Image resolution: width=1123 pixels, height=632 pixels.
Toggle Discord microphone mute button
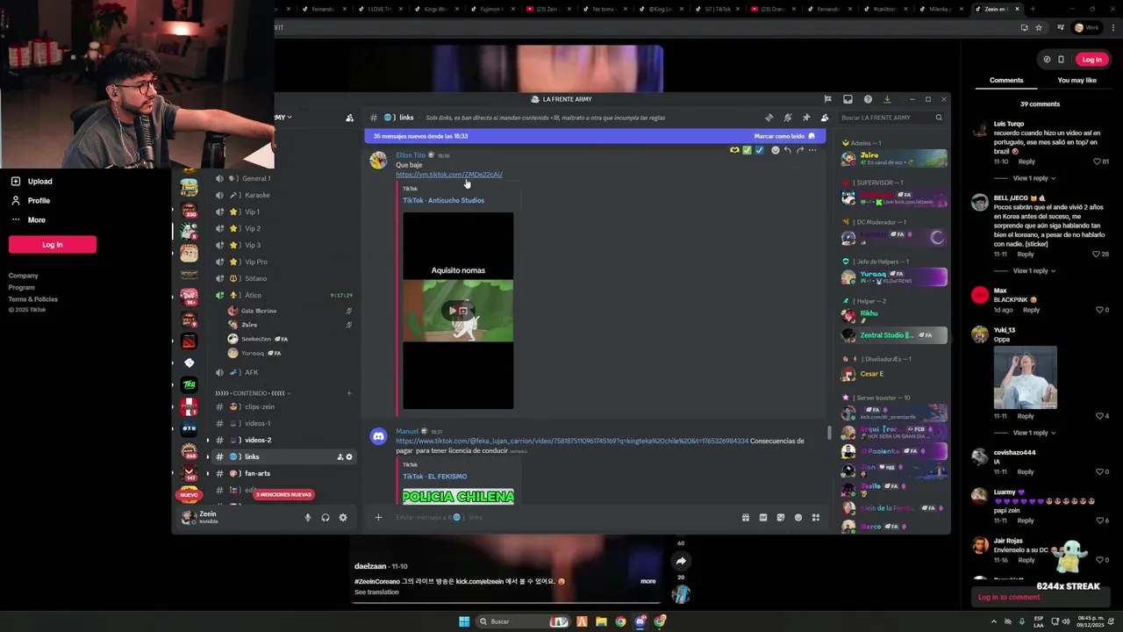(x=307, y=518)
